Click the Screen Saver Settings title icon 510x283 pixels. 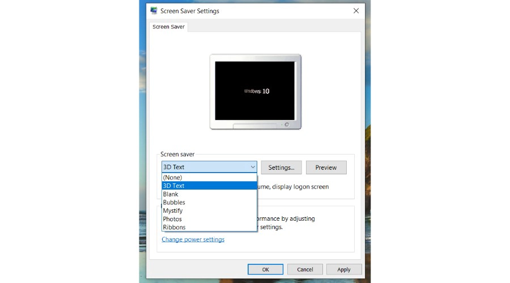click(154, 11)
